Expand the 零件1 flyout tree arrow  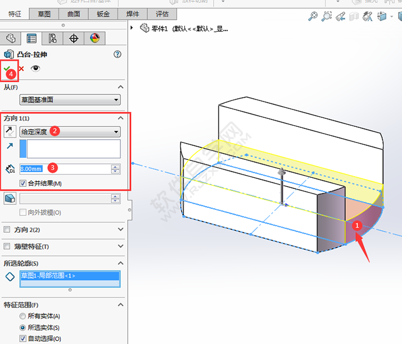coord(132,27)
